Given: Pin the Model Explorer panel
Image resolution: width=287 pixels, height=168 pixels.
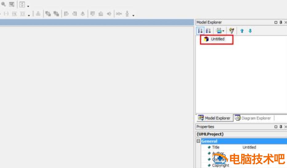Looking at the screenshot, I should 281,22.
